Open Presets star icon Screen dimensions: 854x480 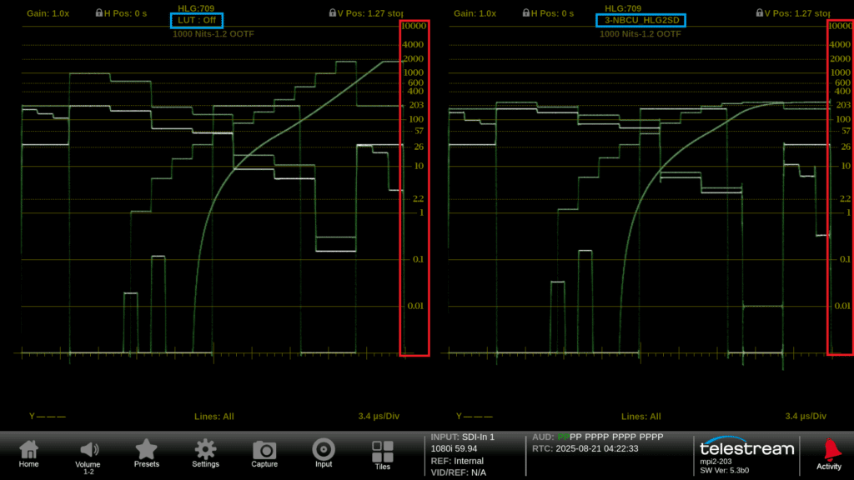click(x=147, y=454)
